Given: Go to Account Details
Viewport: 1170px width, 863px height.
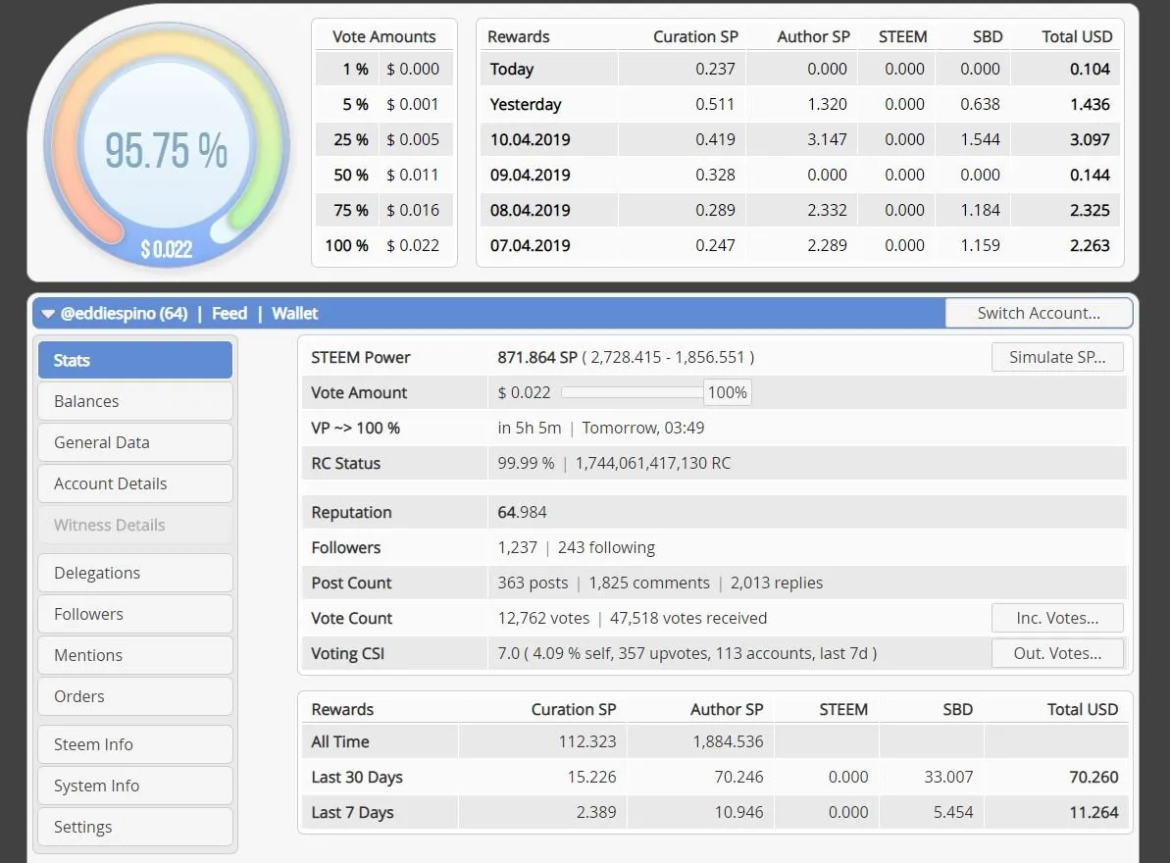Looking at the screenshot, I should click(x=135, y=483).
